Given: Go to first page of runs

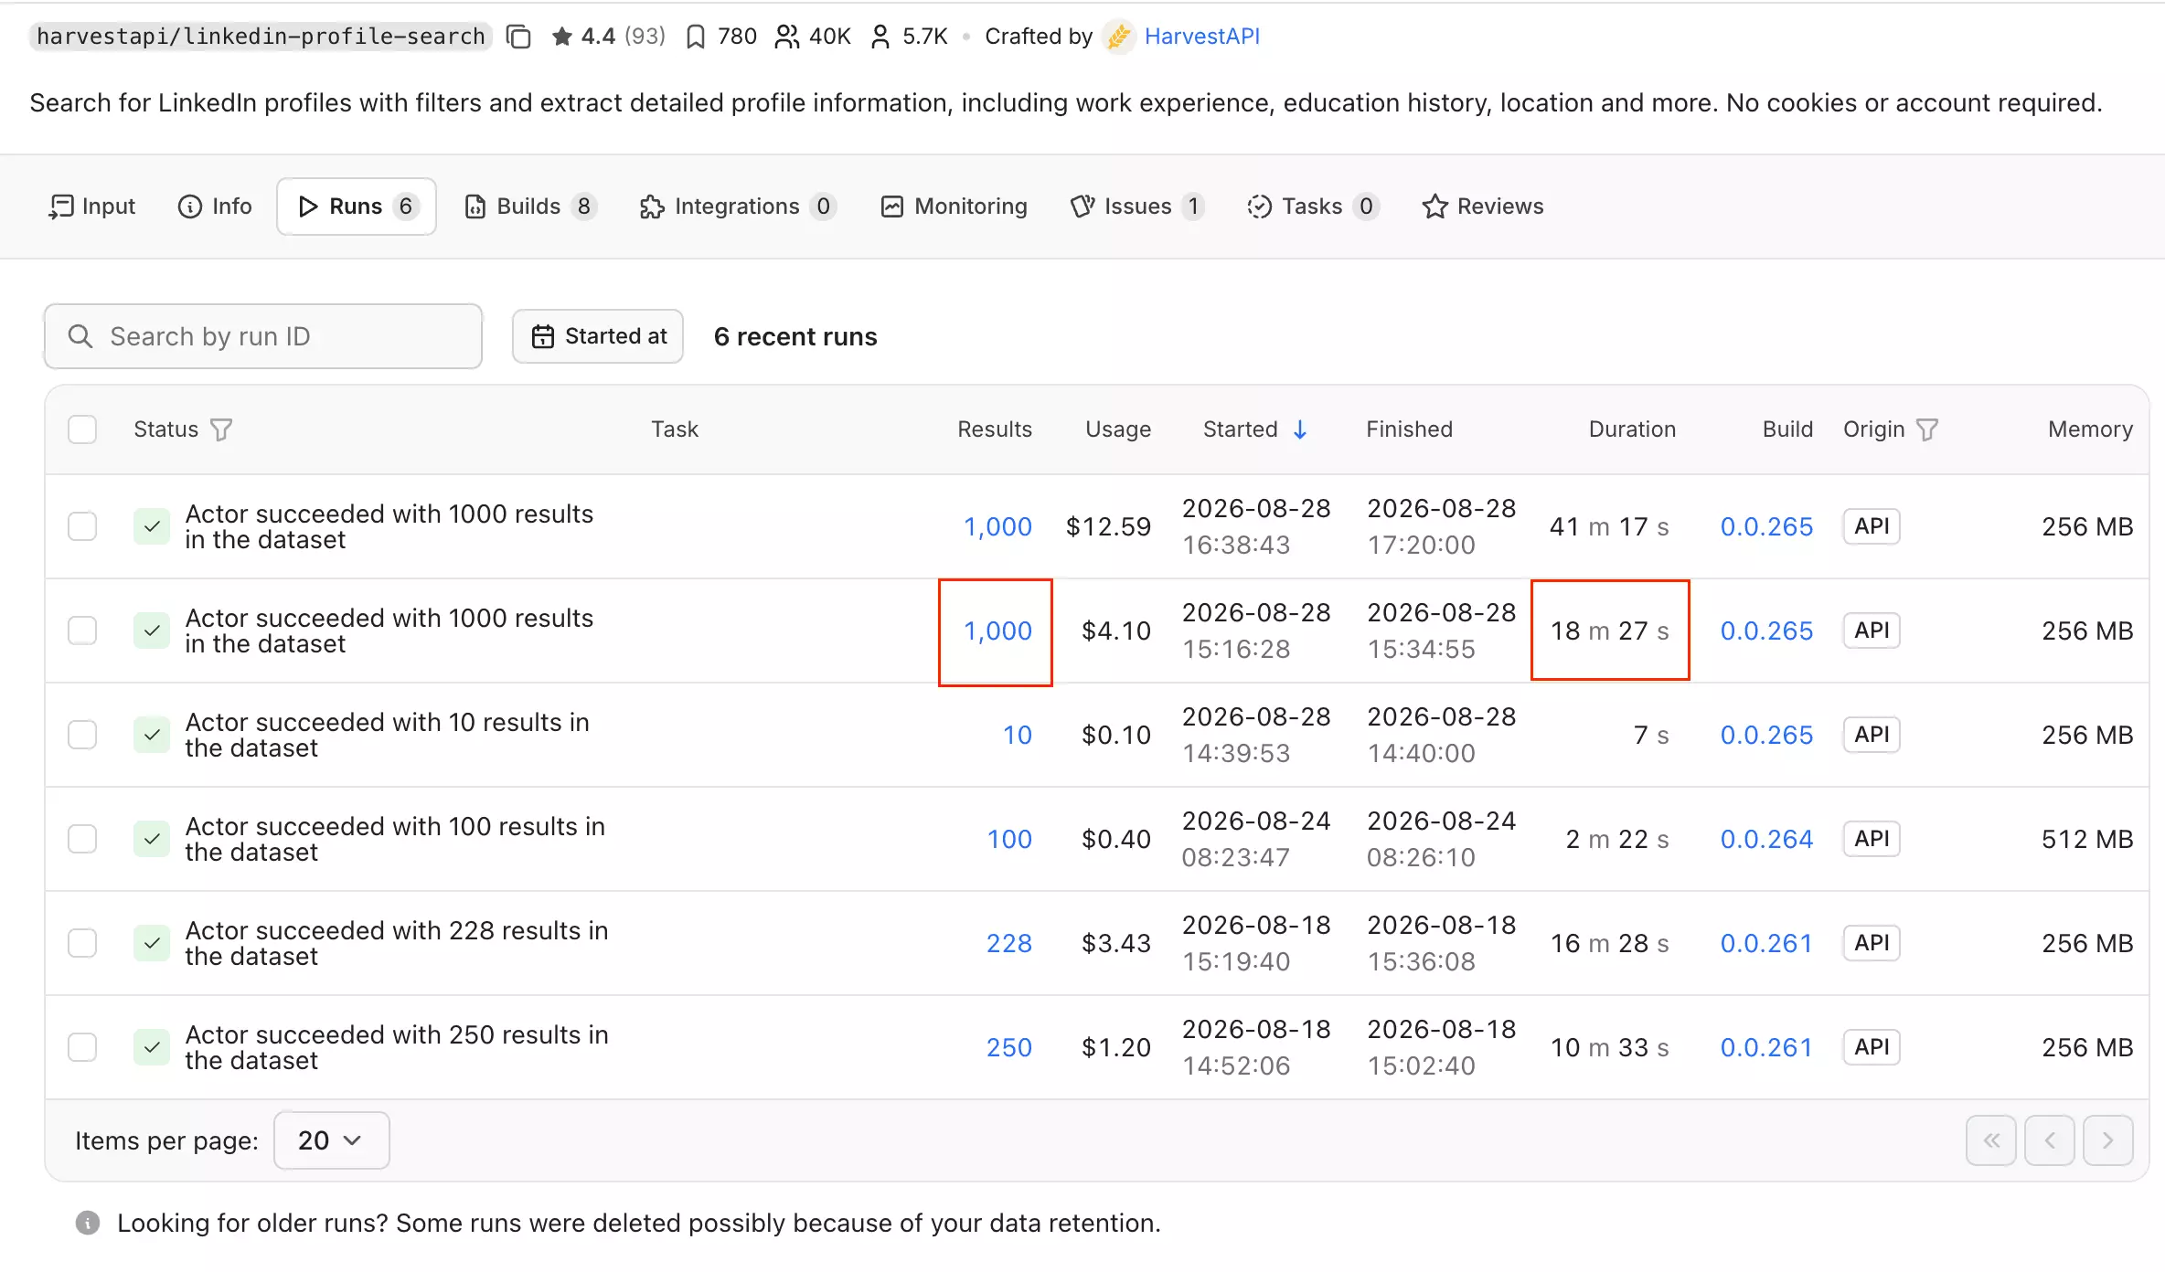Looking at the screenshot, I should tap(1991, 1140).
